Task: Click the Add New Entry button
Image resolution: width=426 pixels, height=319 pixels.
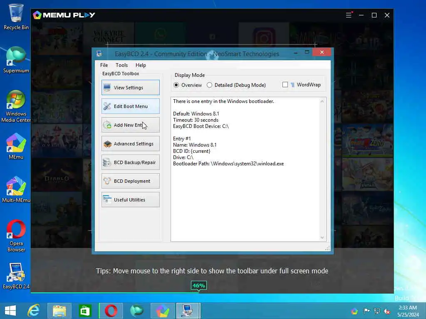Action: click(130, 125)
